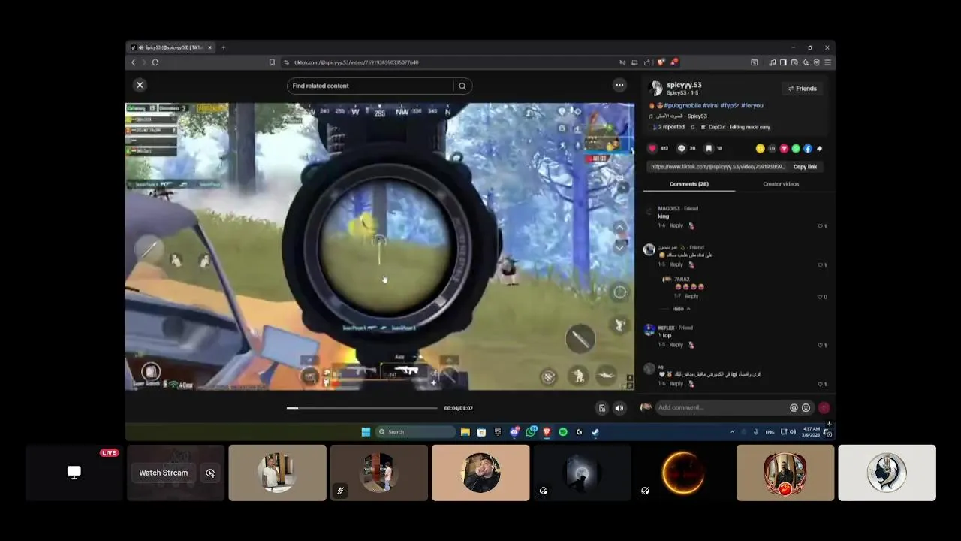The image size is (961, 541).
Task: Open the browser sidebar panel icon
Action: coord(782,62)
